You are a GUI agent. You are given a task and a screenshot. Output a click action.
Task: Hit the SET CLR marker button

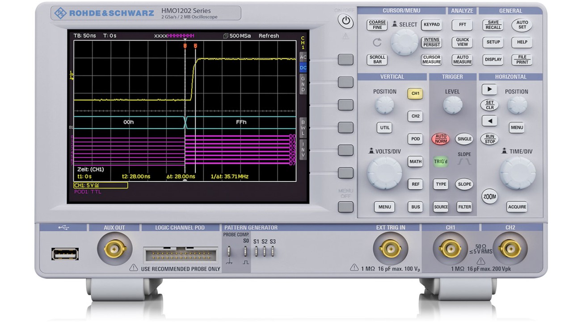pyautogui.click(x=489, y=105)
